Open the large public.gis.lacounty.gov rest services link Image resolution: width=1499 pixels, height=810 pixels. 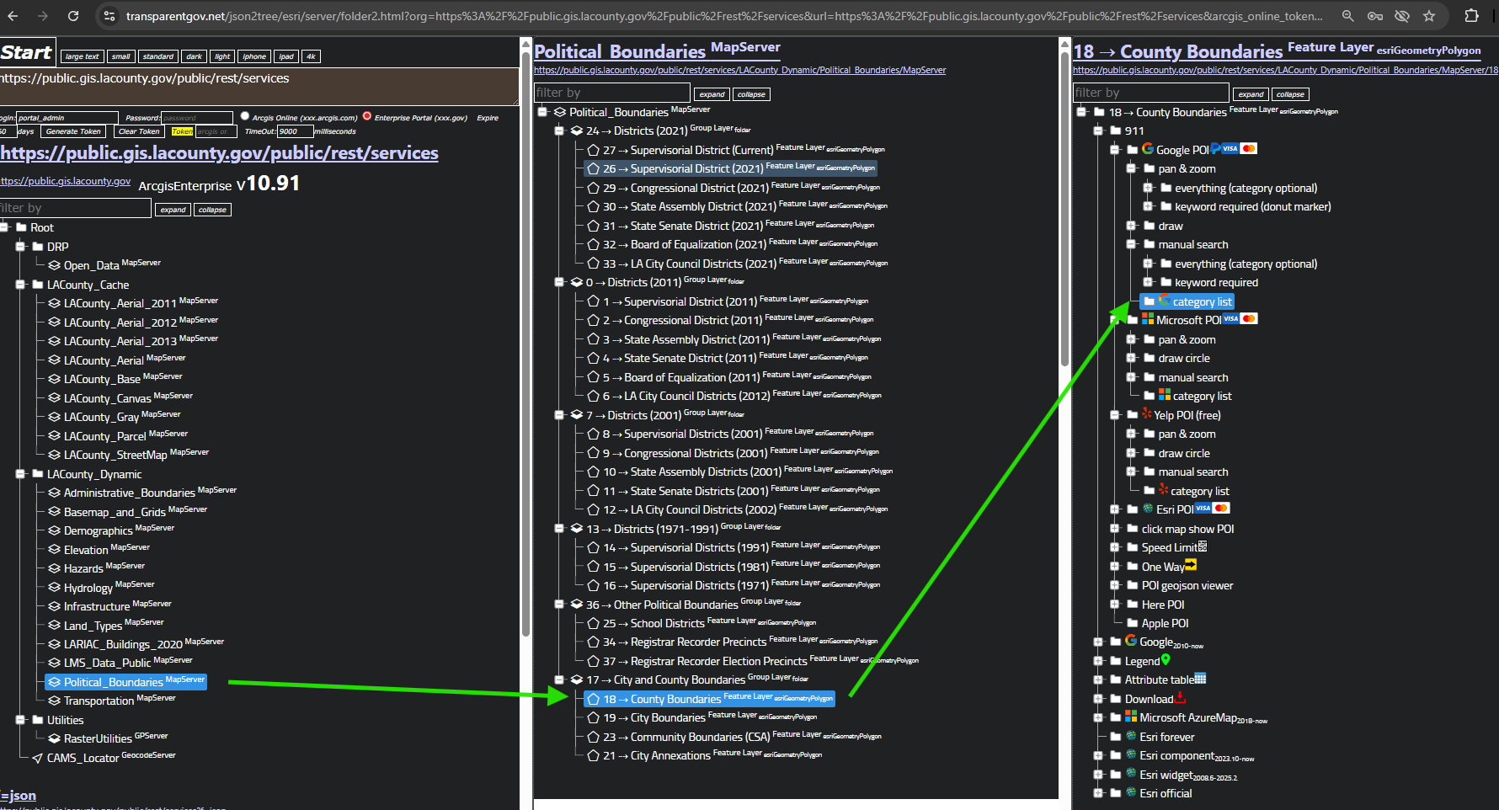pos(220,153)
